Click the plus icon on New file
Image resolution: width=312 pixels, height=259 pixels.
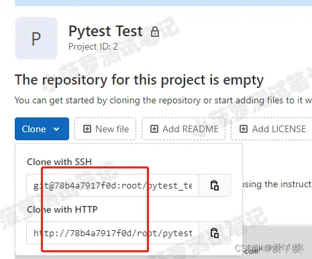click(x=87, y=129)
